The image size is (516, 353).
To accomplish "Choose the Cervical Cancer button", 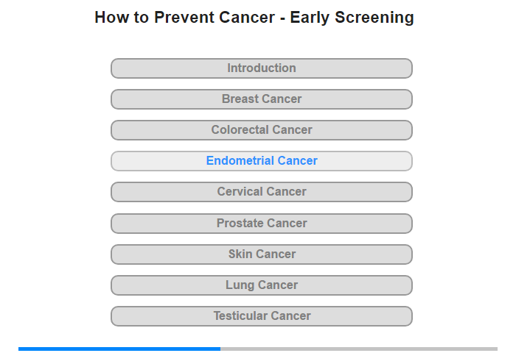I will click(x=262, y=192).
